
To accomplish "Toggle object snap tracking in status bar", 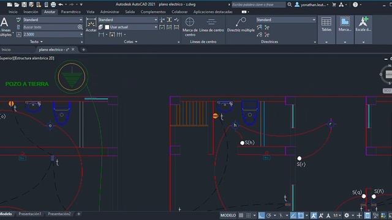I will click(x=293, y=215).
